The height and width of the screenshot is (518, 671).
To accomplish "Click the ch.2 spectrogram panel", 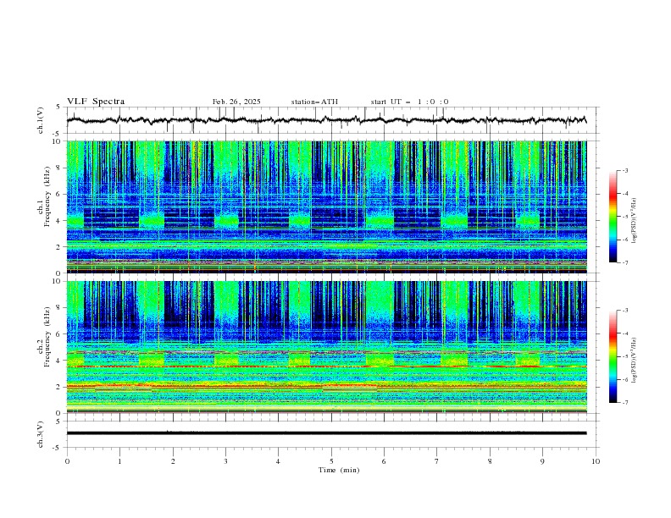I will pyautogui.click(x=327, y=347).
